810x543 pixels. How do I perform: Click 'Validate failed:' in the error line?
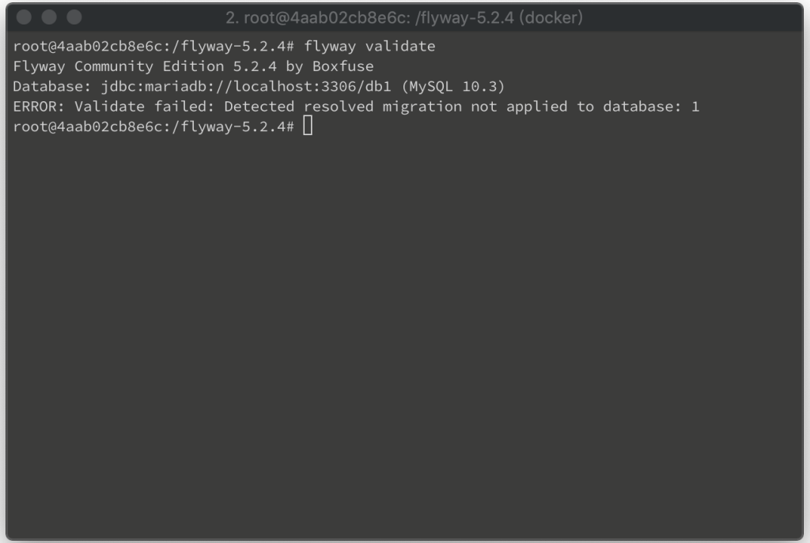click(x=144, y=107)
